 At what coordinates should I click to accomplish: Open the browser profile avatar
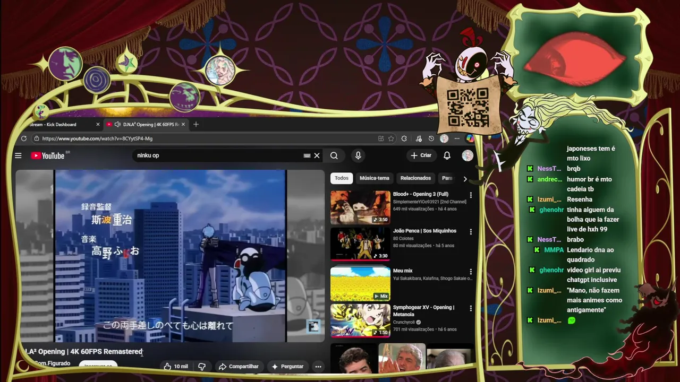coord(444,138)
